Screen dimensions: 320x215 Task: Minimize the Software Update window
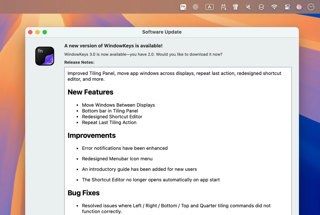(37, 32)
